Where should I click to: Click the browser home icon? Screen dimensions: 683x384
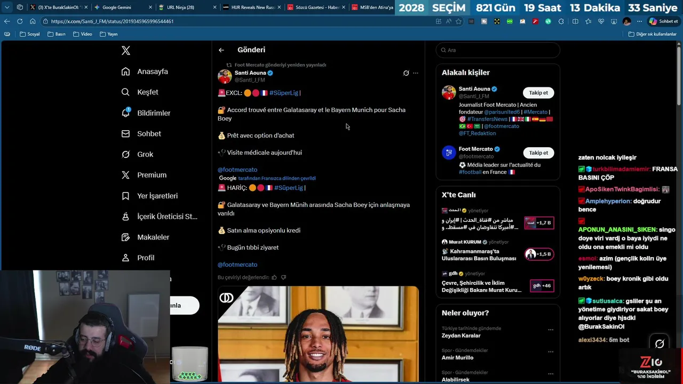tap(33, 21)
